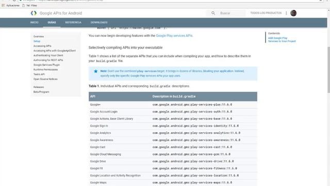Open Accessing APIs sidebar link

pyautogui.click(x=42, y=46)
